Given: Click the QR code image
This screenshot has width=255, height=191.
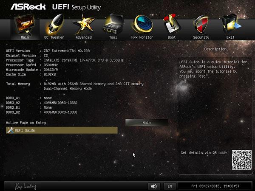Looking at the screenshot, I should (x=242, y=160).
